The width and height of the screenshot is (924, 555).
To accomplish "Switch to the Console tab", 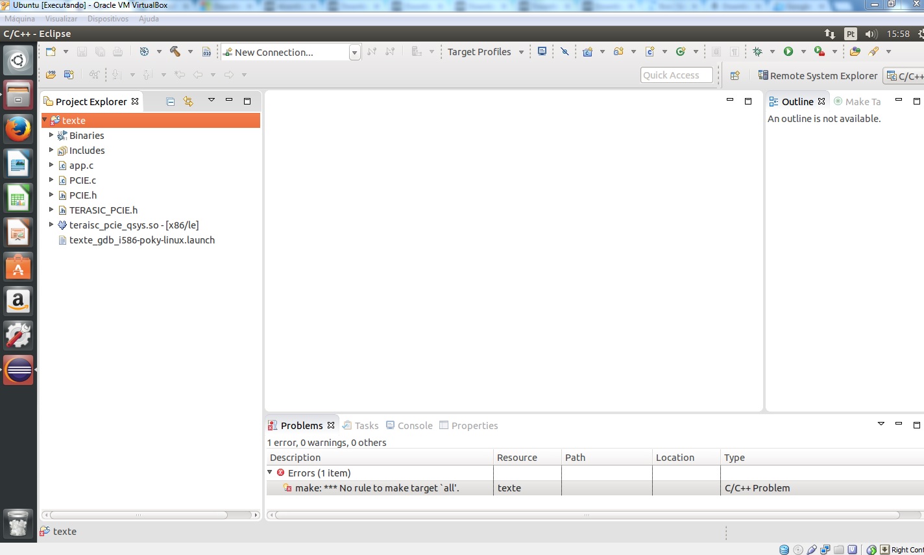I will (x=409, y=426).
